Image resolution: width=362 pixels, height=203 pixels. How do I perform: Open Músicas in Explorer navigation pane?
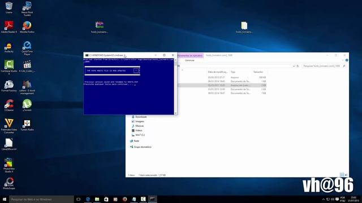[x=137, y=126]
